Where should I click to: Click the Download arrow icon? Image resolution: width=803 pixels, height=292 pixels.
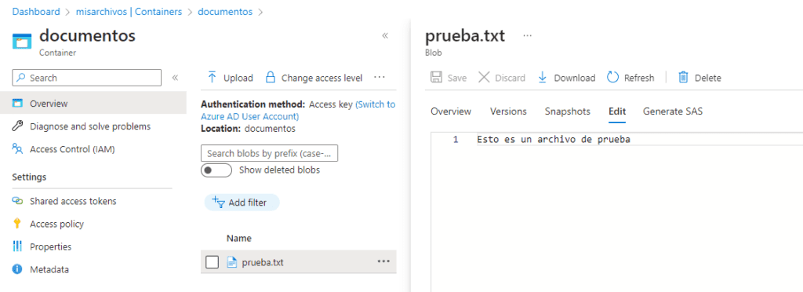[543, 78]
